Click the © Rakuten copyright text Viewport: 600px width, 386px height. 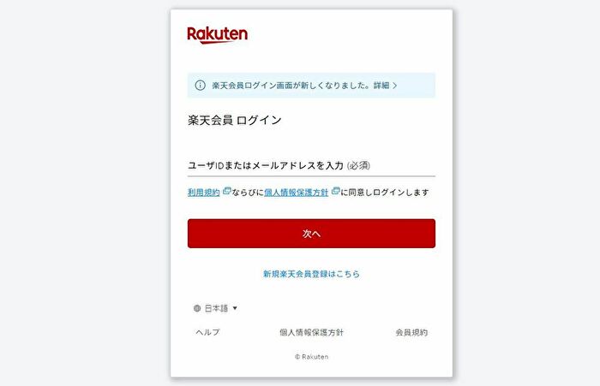pos(311,357)
